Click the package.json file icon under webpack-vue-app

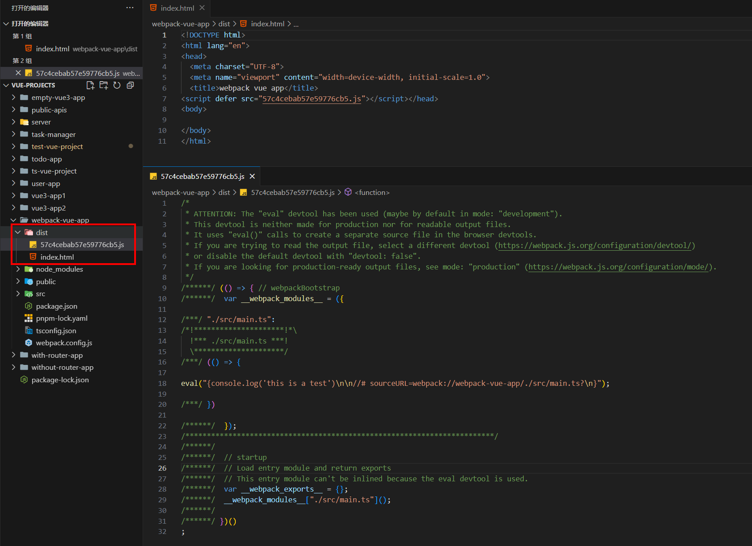[29, 306]
